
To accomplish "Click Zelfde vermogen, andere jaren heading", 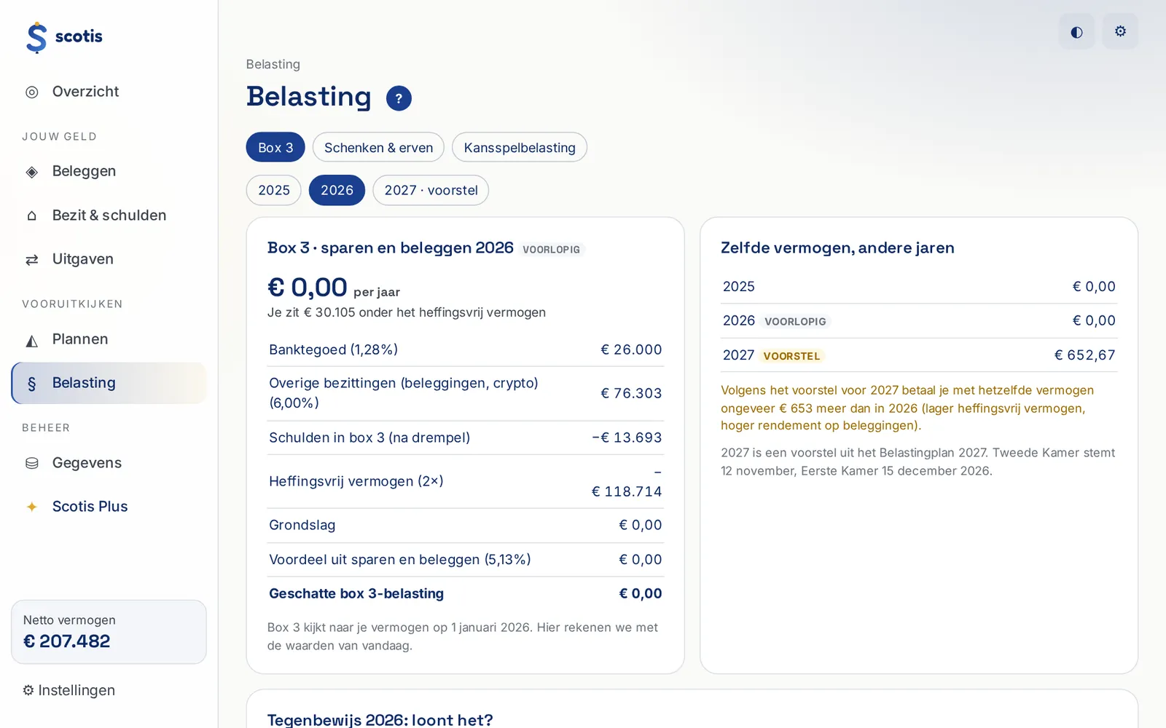I will [837, 248].
